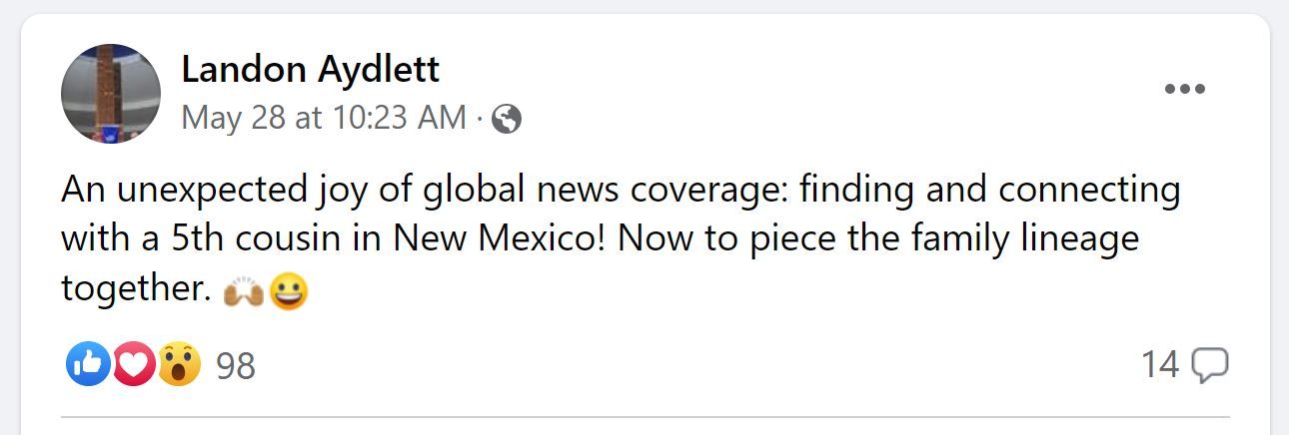Click the divider line below the reactions
This screenshot has width=1289, height=435.
tap(644, 417)
